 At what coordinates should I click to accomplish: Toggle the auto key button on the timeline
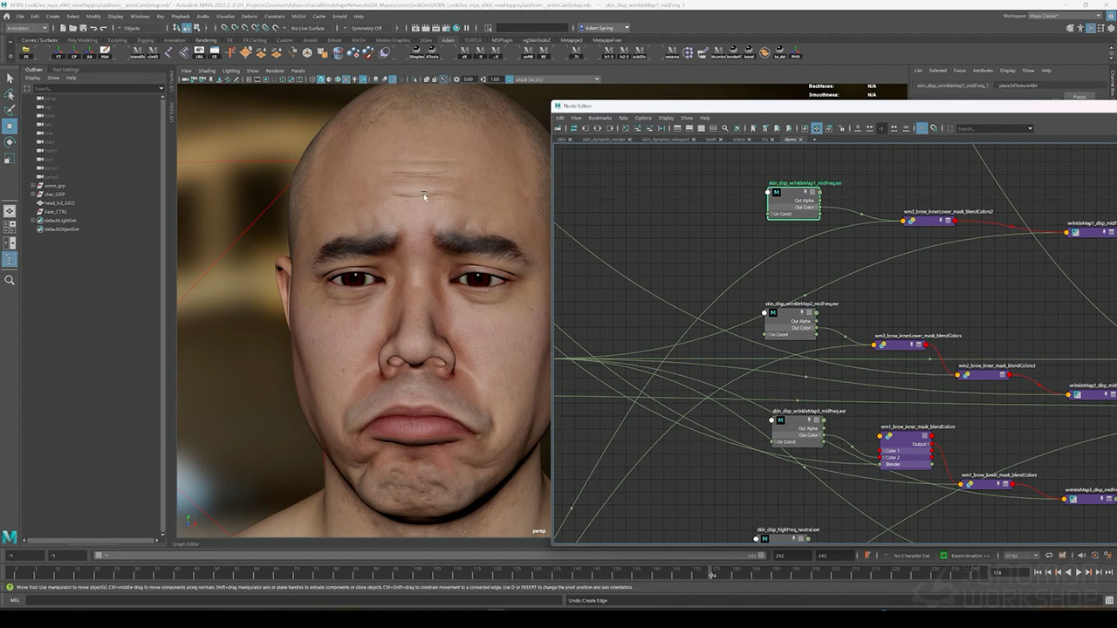[867, 556]
